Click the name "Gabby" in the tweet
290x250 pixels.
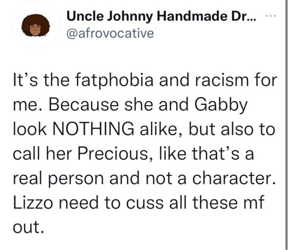[x=221, y=105]
